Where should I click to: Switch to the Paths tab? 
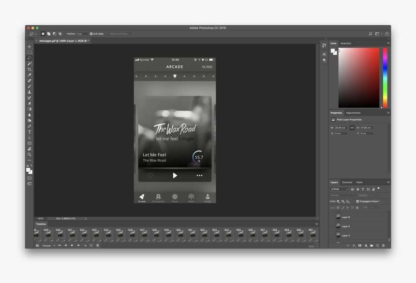[359, 182]
